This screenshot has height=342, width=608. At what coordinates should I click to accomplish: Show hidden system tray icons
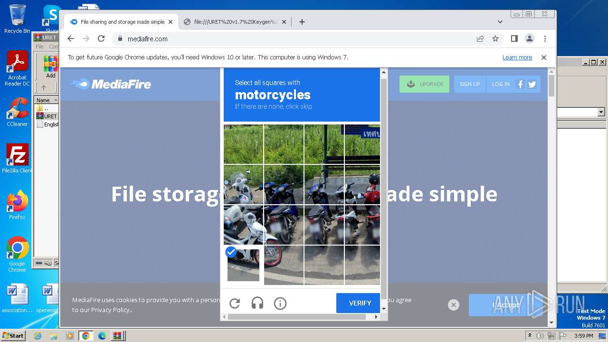click(x=530, y=336)
